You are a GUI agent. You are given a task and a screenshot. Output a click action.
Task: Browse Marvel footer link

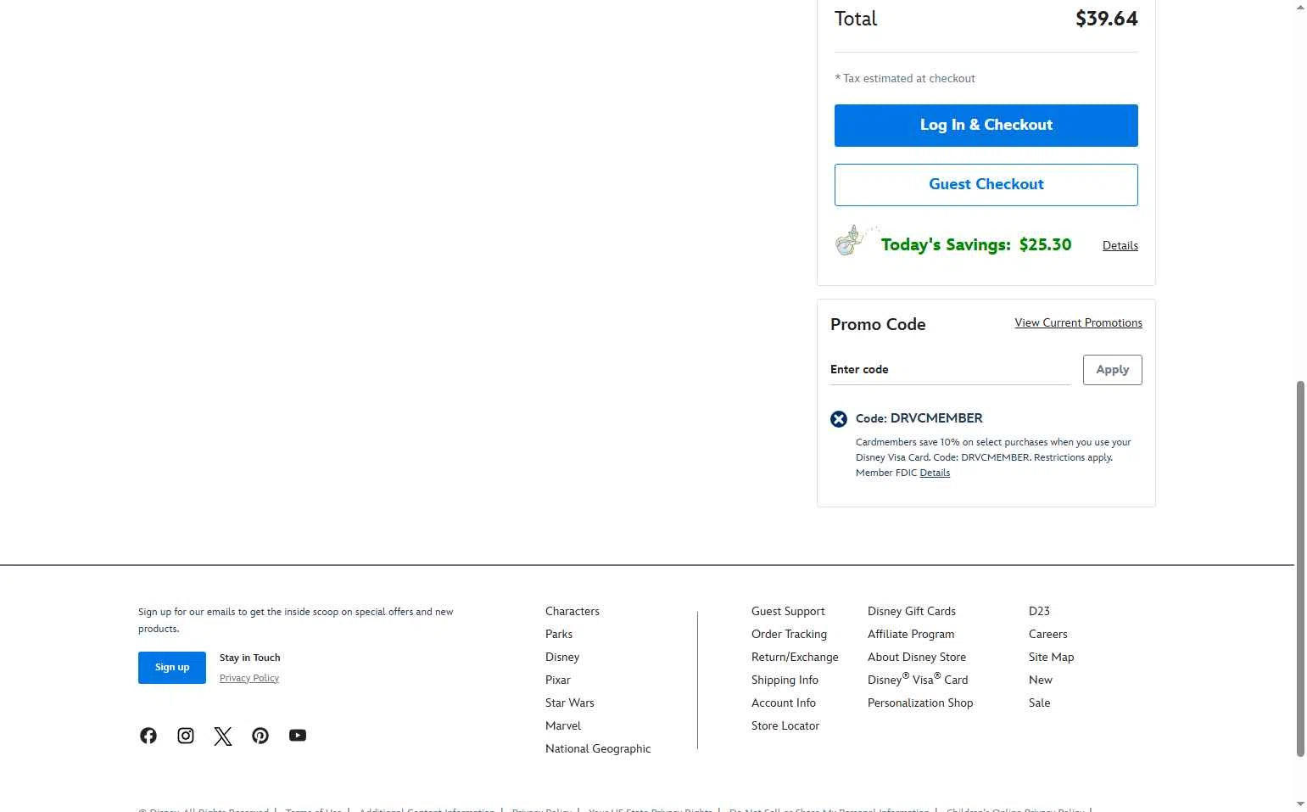point(563,726)
